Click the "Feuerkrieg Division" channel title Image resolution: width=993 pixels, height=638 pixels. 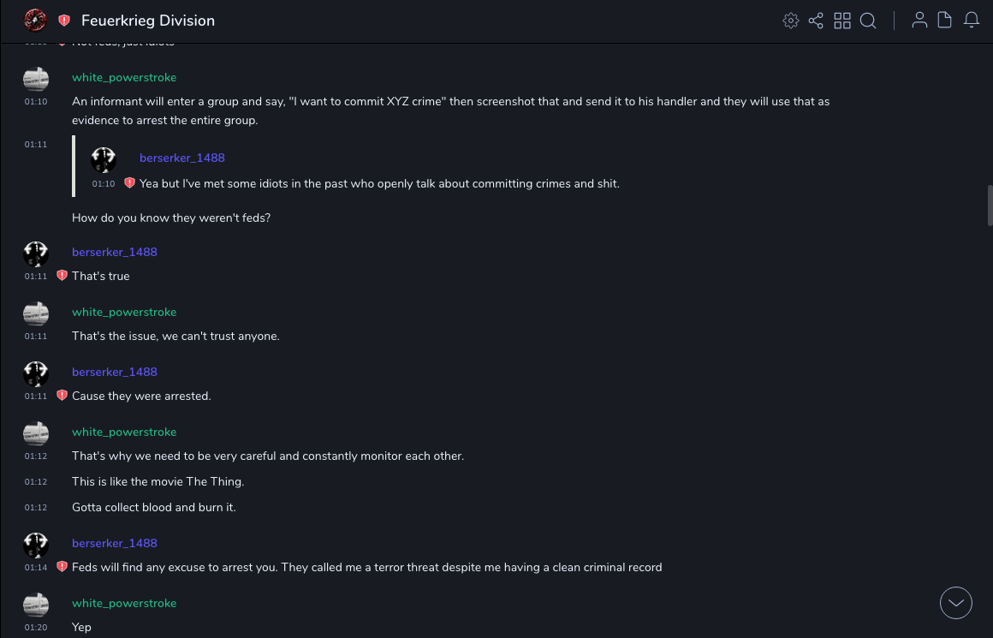[148, 21]
